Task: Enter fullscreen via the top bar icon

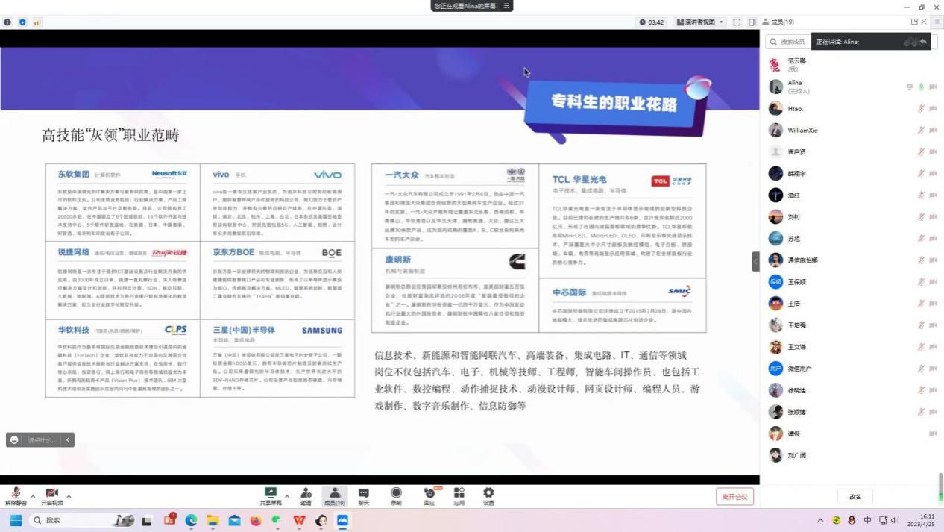Action: pyautogui.click(x=737, y=22)
